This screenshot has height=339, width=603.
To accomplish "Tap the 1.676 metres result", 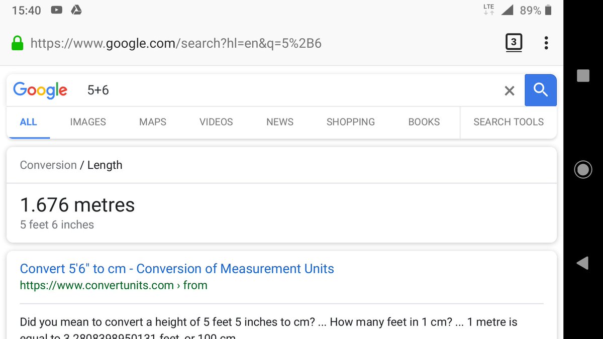I will pos(77,205).
